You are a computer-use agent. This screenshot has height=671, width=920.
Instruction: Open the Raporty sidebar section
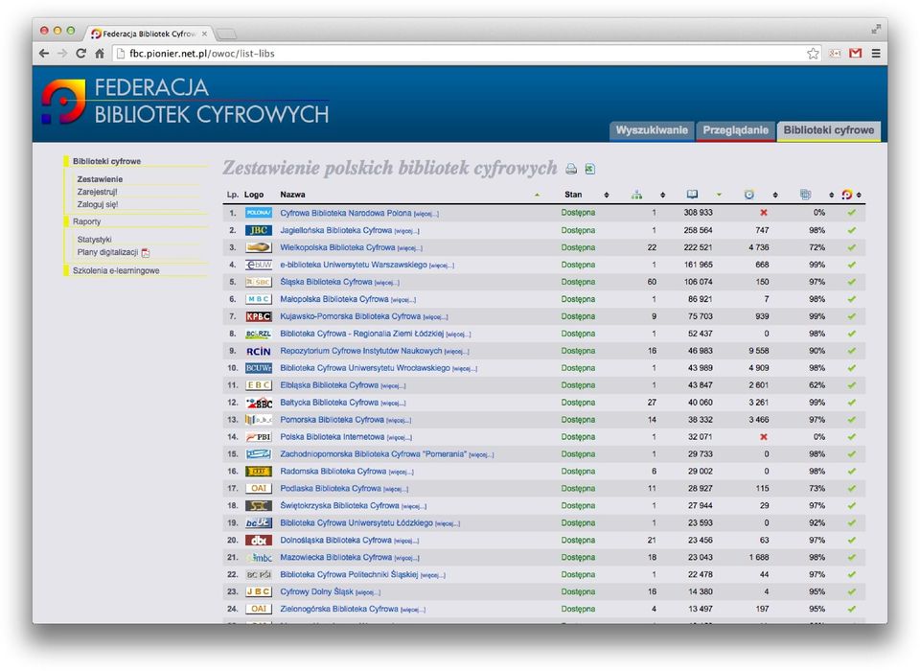(87, 221)
